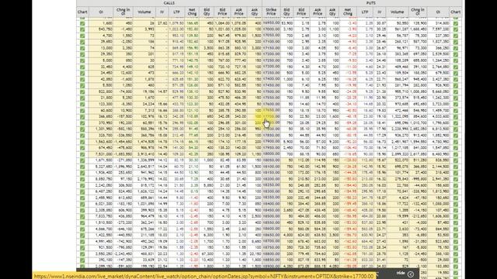Select puts bid price 484.00 for strike 18500
Viewport: 497px width, 279px height.
(304, 216)
